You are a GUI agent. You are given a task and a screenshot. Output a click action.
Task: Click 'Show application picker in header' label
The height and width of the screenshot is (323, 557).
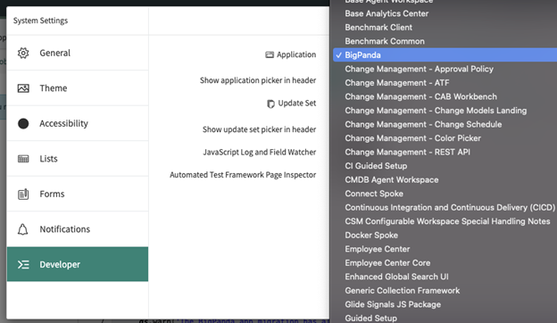[x=258, y=80]
